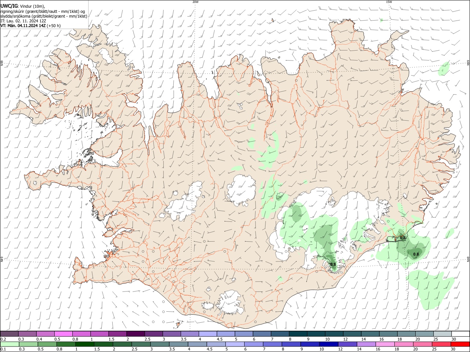Pick the light green 0.3 swatch in rain legend row

click(x=28, y=344)
